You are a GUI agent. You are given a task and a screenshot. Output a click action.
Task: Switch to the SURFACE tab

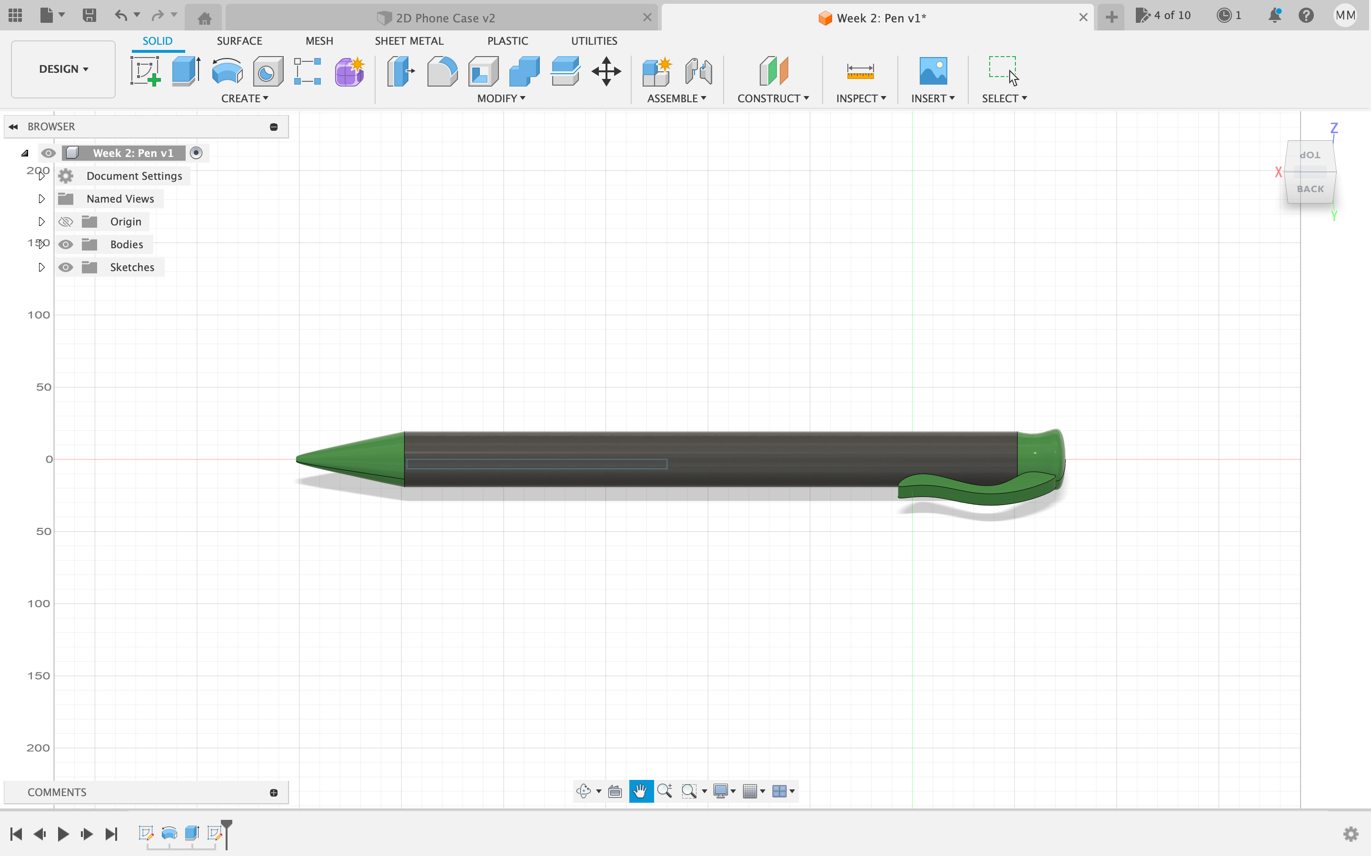(x=239, y=41)
